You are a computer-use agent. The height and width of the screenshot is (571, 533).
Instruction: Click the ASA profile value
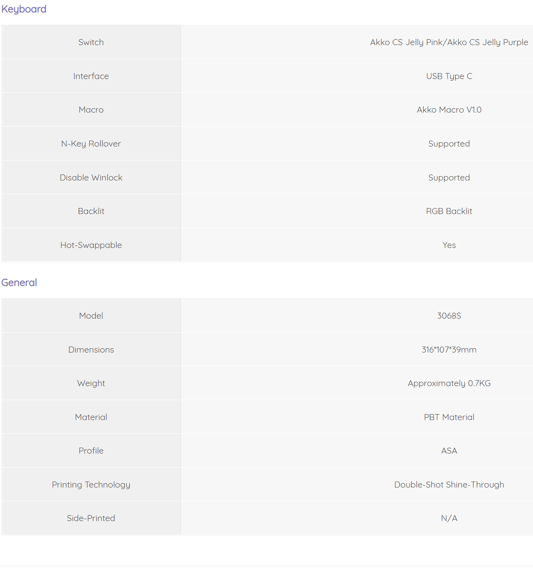point(449,451)
